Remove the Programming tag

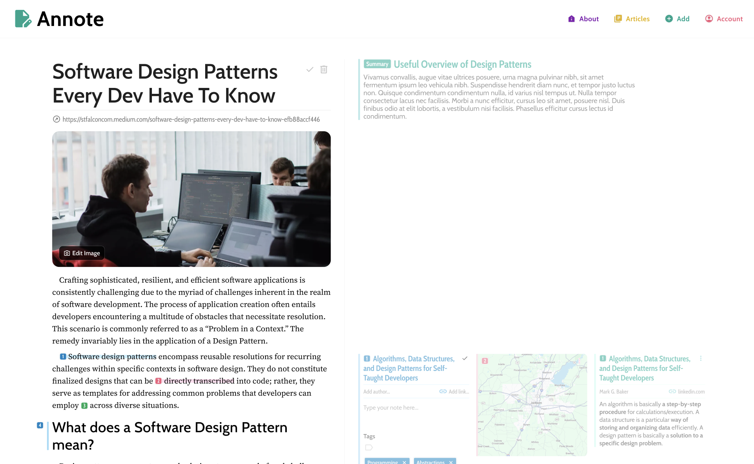pos(404,462)
